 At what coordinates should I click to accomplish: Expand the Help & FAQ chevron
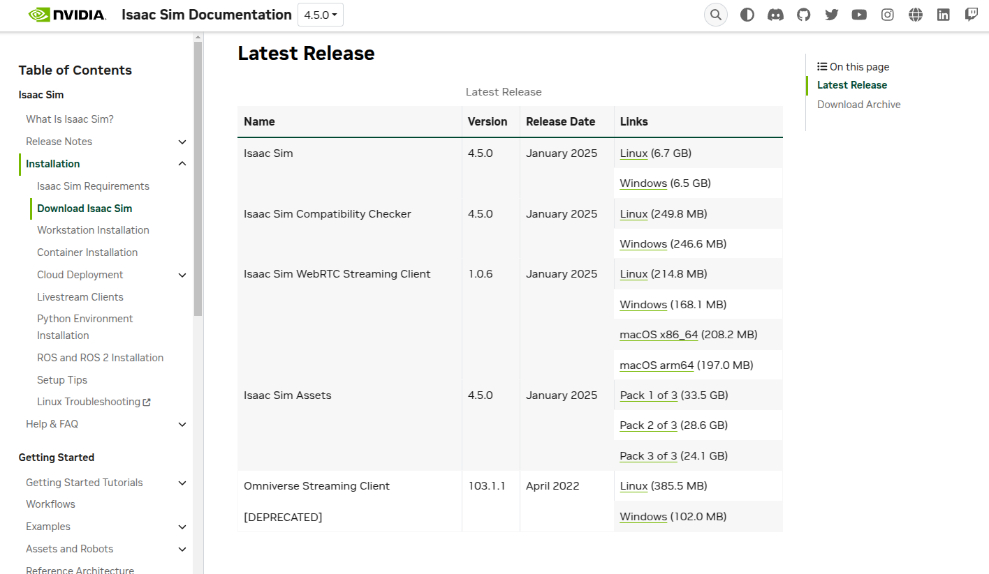182,424
